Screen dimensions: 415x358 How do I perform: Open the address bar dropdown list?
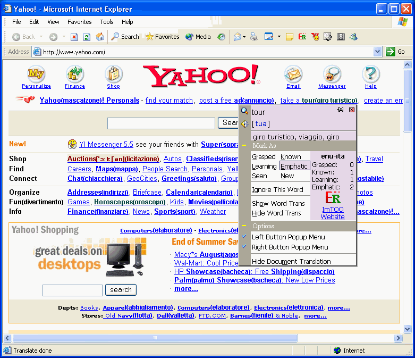[378, 52]
